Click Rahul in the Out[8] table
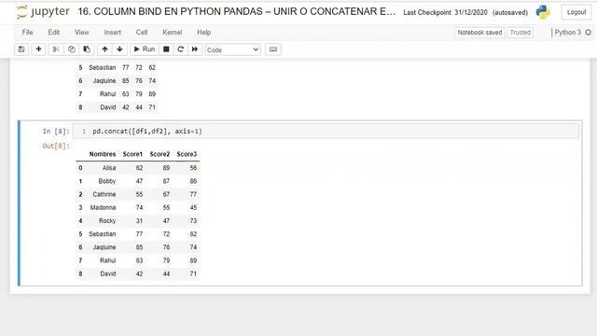This screenshot has width=597, height=336. [x=108, y=260]
